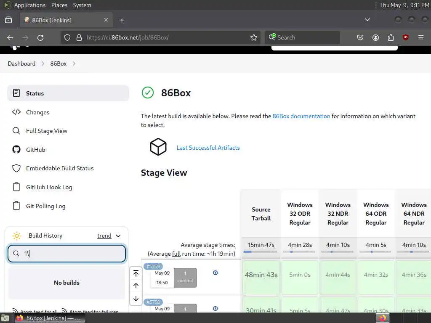Open the Status sidebar item
Screen dimensions: 431x323
tap(68, 93)
